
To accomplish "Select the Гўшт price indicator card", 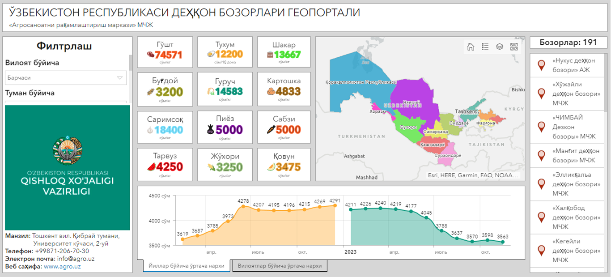I will coord(165,52).
